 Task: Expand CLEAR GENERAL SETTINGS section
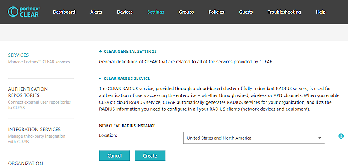[128, 52]
